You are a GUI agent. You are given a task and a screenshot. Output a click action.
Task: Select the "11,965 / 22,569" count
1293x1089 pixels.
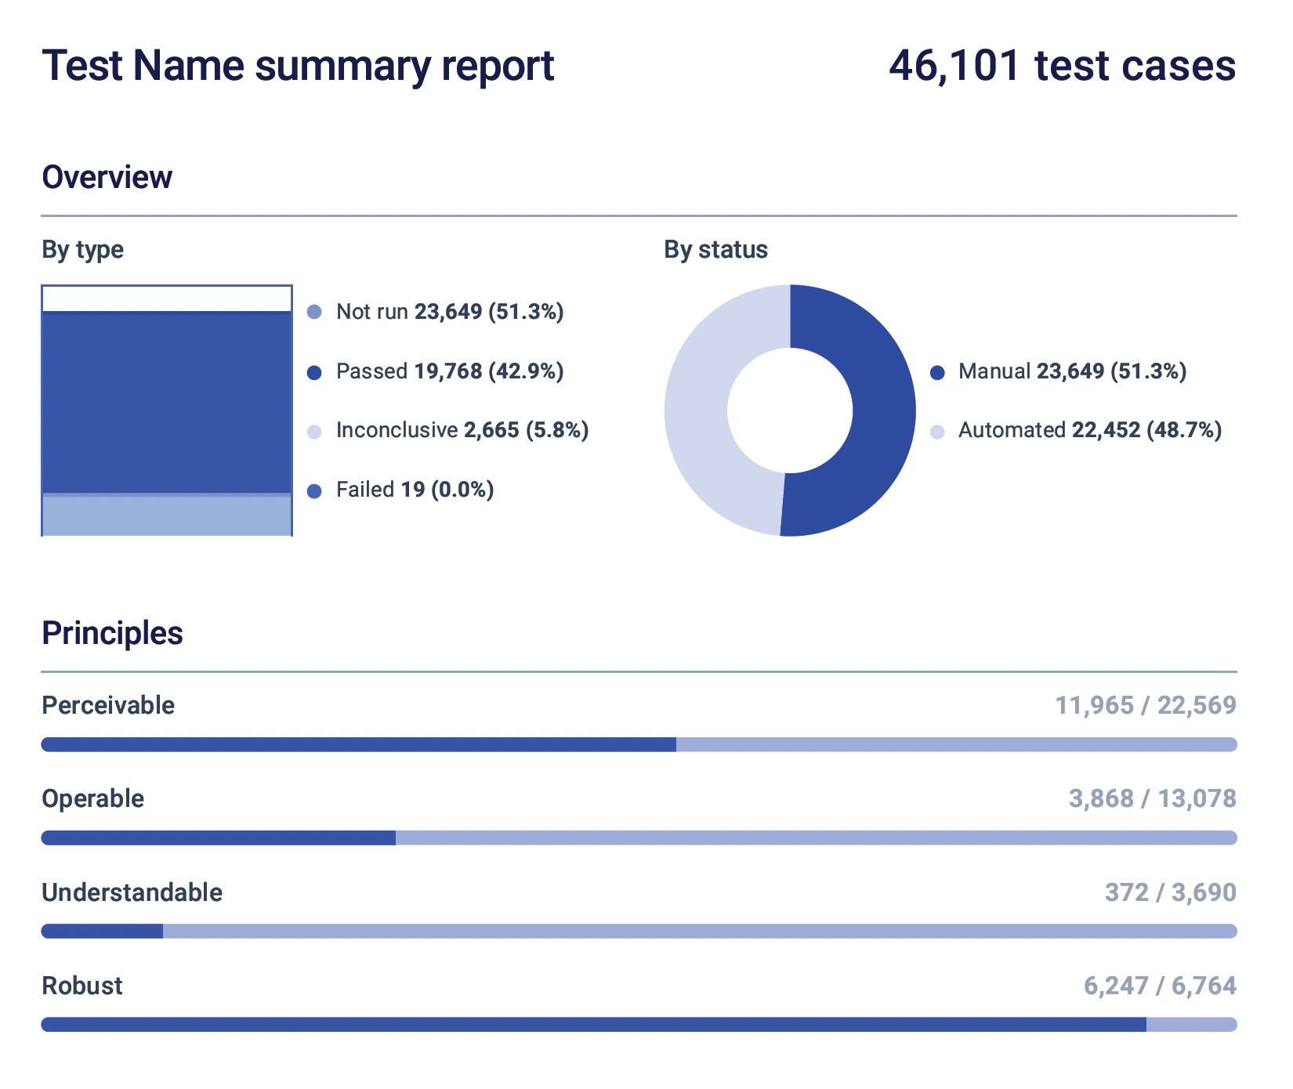(x=1146, y=705)
